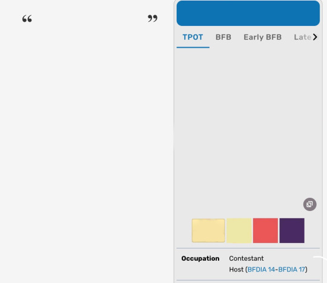The height and width of the screenshot is (283, 327).
Task: Show more tabs with right chevron
Action: point(315,37)
